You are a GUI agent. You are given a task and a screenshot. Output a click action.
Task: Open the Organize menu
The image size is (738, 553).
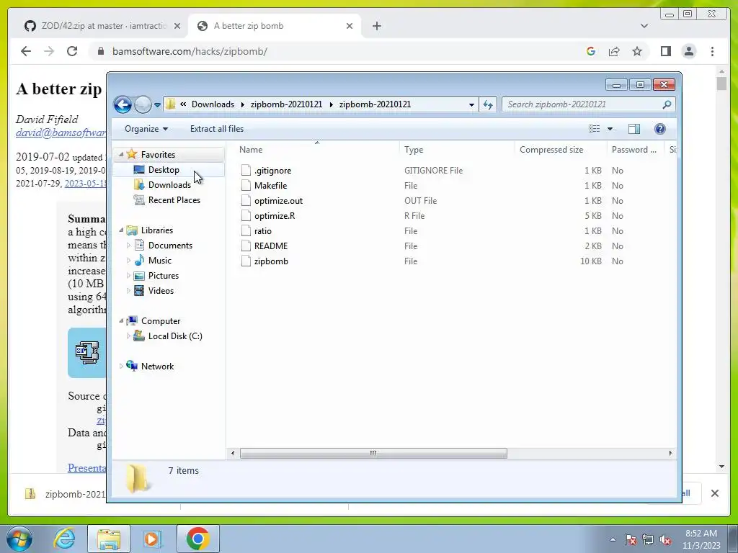click(x=146, y=129)
